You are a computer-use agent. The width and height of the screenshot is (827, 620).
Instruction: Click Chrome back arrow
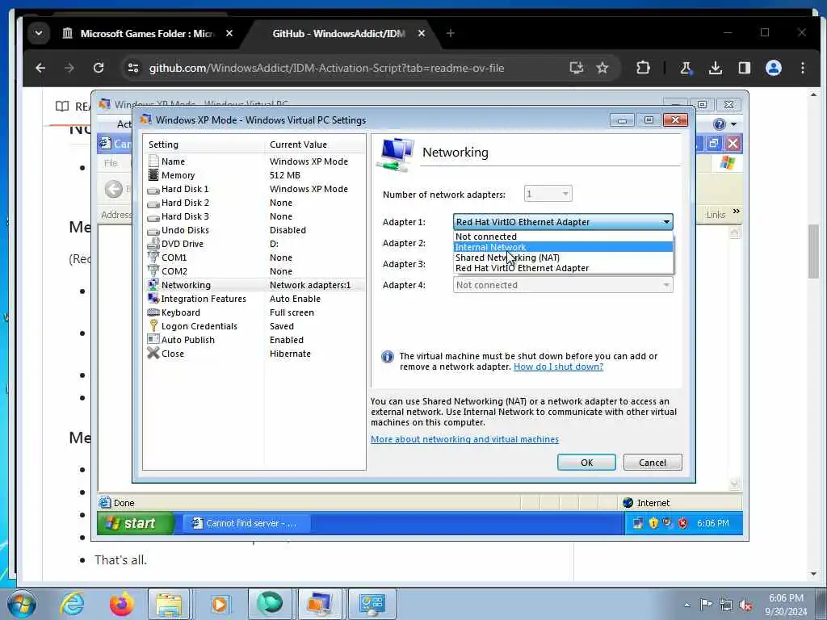tap(40, 68)
